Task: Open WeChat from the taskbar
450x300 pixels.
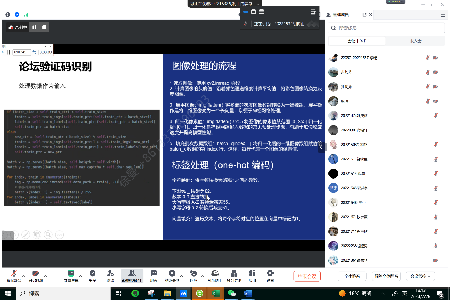Action: click(232, 293)
